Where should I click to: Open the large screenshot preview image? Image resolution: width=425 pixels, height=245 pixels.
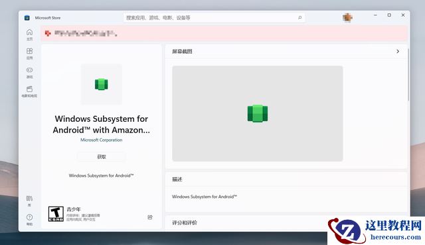pos(258,113)
